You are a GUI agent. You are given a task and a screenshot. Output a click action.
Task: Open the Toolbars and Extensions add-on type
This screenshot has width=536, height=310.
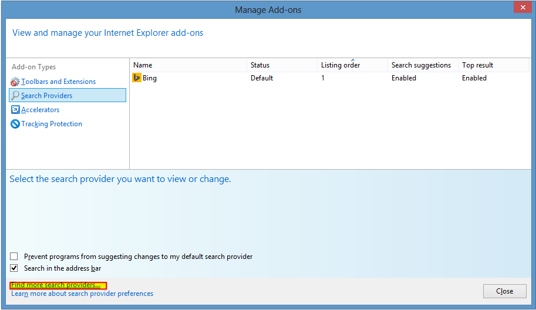pyautogui.click(x=59, y=82)
